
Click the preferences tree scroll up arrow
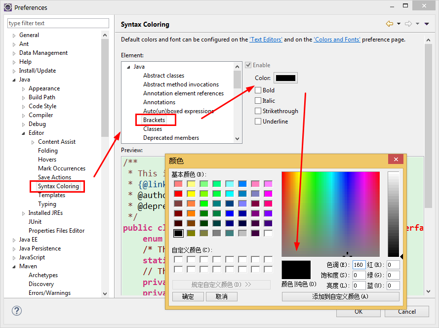pos(105,35)
